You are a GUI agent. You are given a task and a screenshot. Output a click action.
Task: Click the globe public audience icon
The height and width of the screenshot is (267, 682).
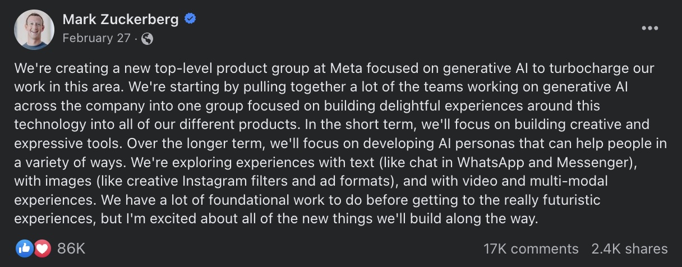148,39
